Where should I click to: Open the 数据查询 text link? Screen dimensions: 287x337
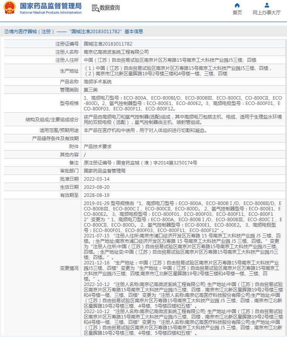[109, 8]
